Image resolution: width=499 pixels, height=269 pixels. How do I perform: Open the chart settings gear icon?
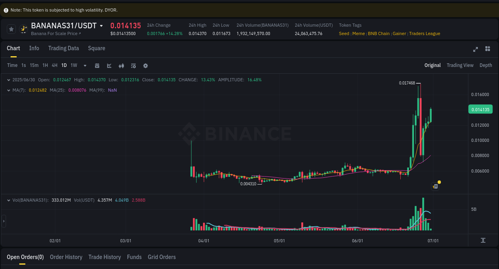[145, 65]
